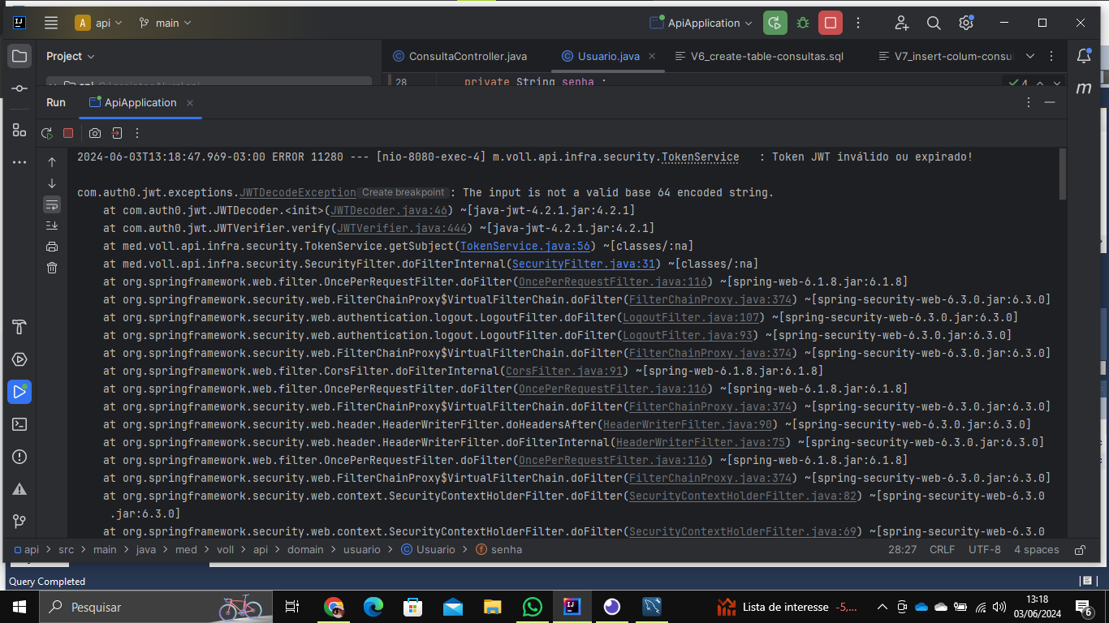Switch to Usuario.java tab
This screenshot has height=623, width=1109.
tap(609, 56)
